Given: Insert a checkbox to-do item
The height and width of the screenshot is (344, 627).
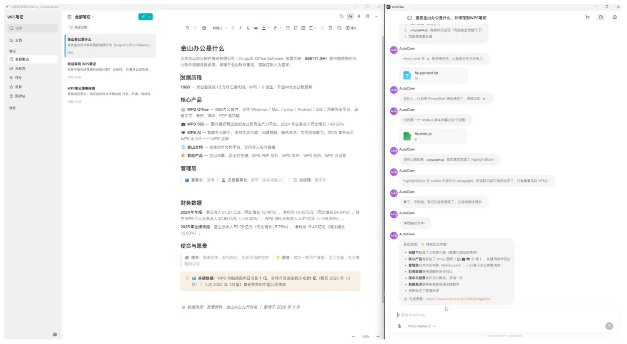Looking at the screenshot, I should pos(303,28).
